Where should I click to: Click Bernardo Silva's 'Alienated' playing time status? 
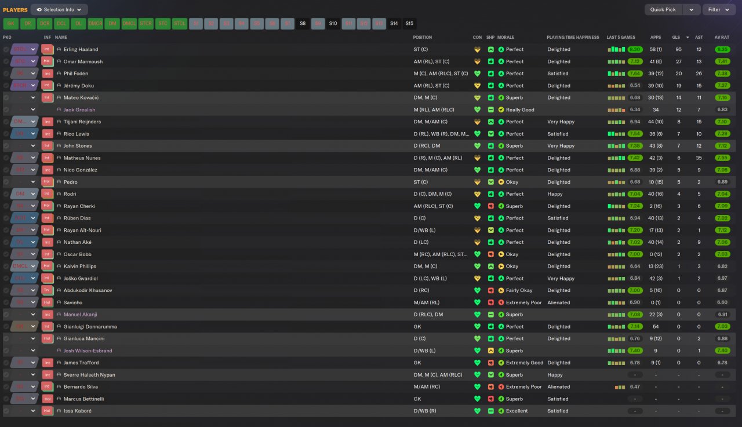559,387
